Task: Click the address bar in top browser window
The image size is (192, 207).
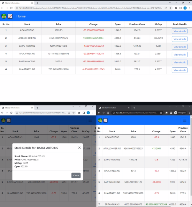Action: 91,8
